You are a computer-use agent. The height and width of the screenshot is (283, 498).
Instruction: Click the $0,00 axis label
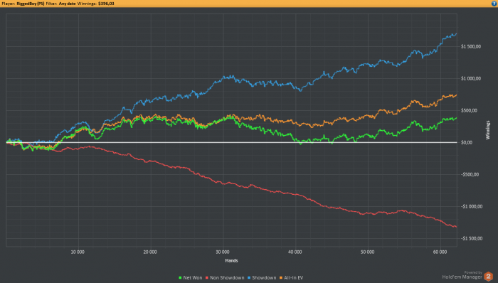point(467,142)
